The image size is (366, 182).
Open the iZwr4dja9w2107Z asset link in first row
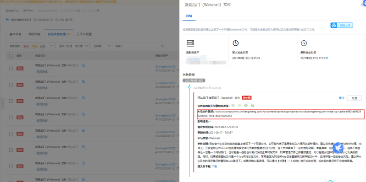tap(165, 67)
